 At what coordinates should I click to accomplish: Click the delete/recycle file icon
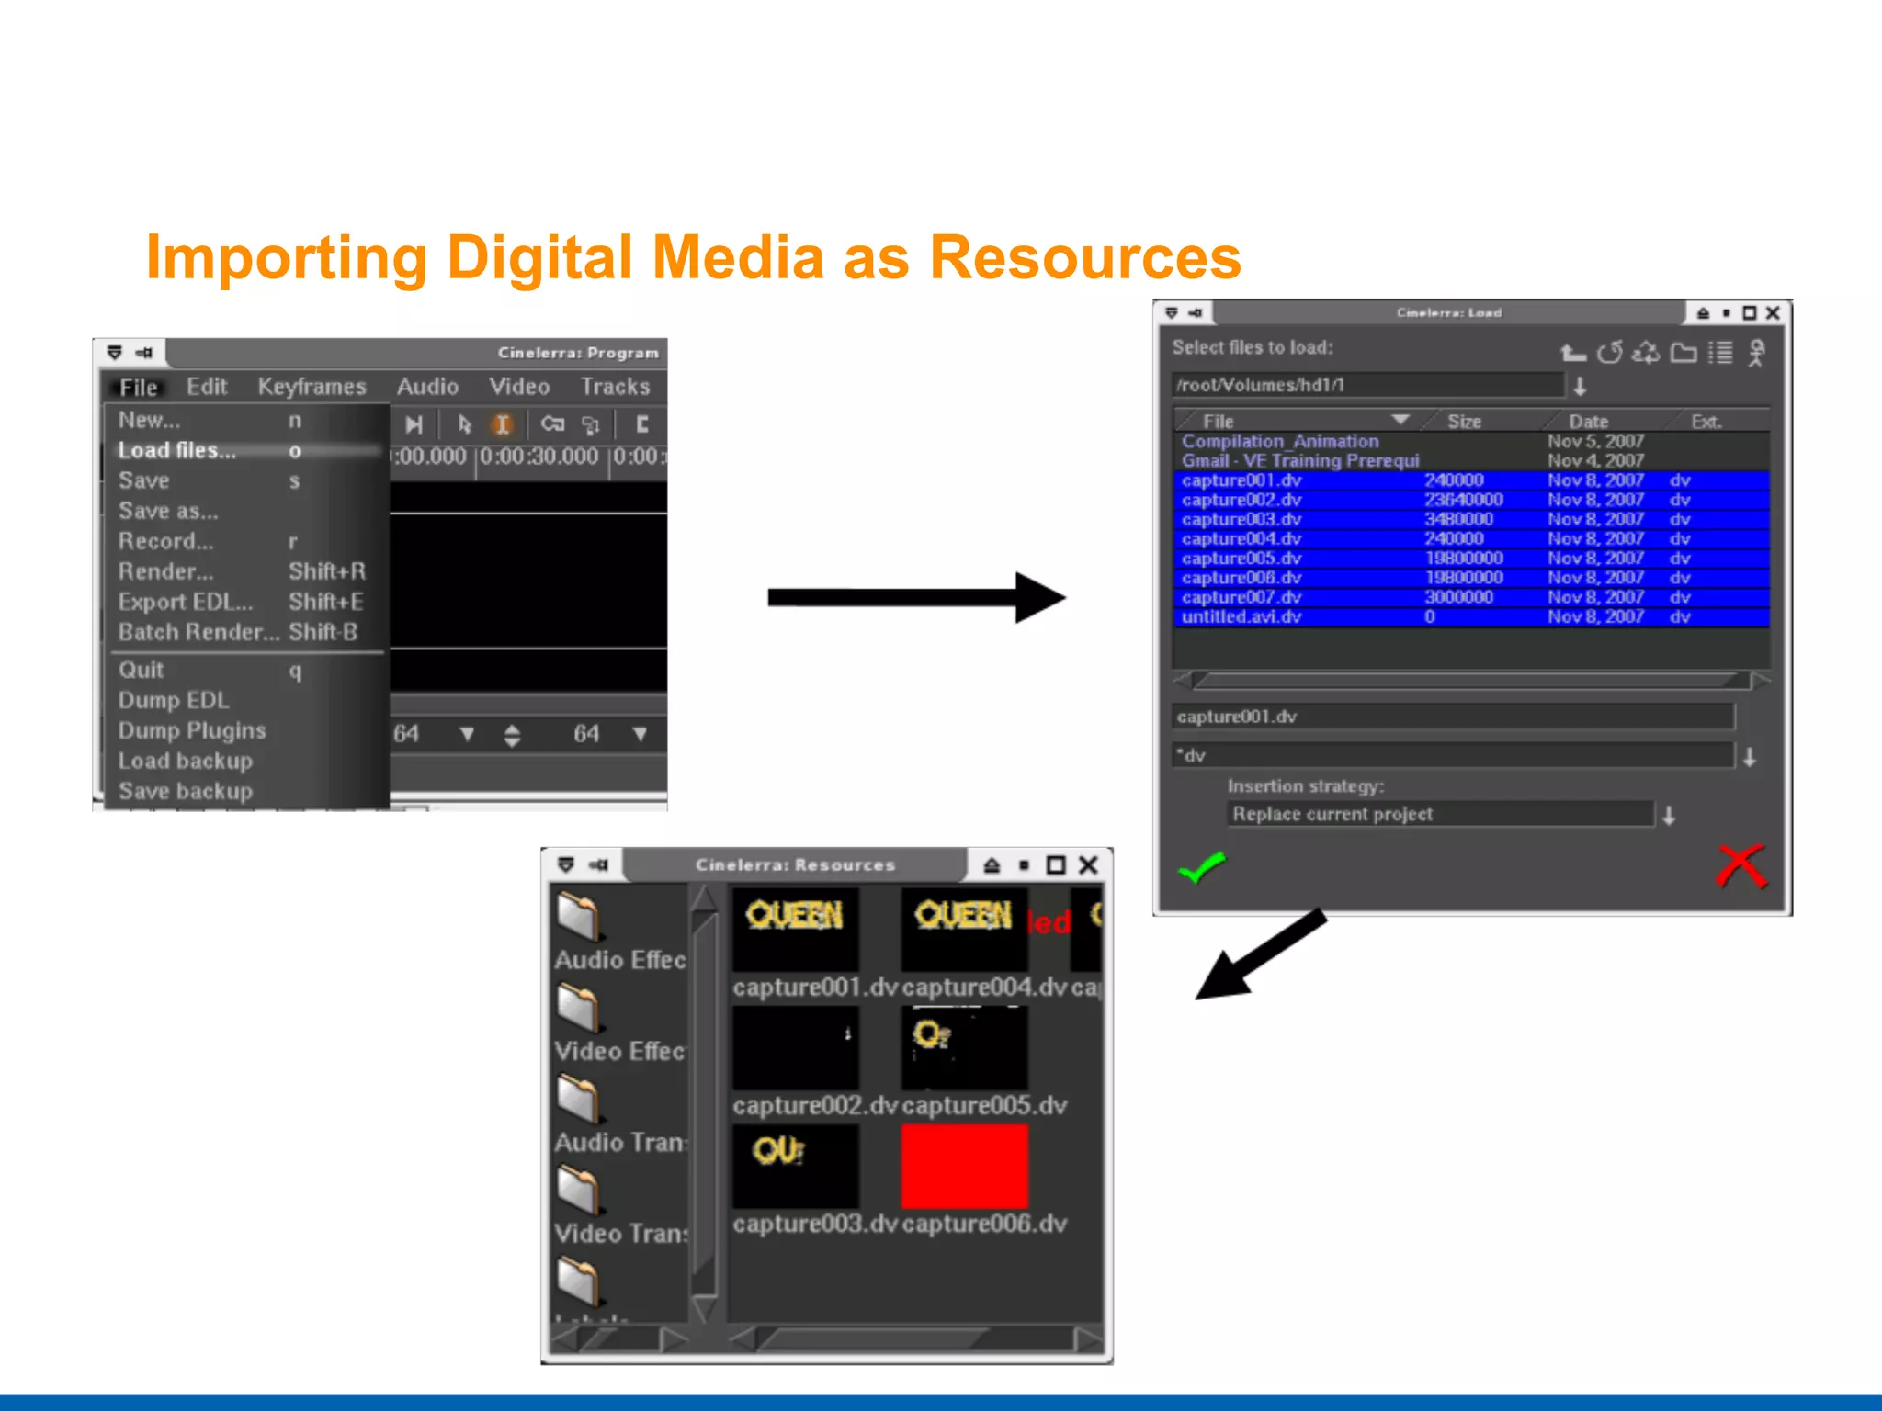click(1646, 352)
